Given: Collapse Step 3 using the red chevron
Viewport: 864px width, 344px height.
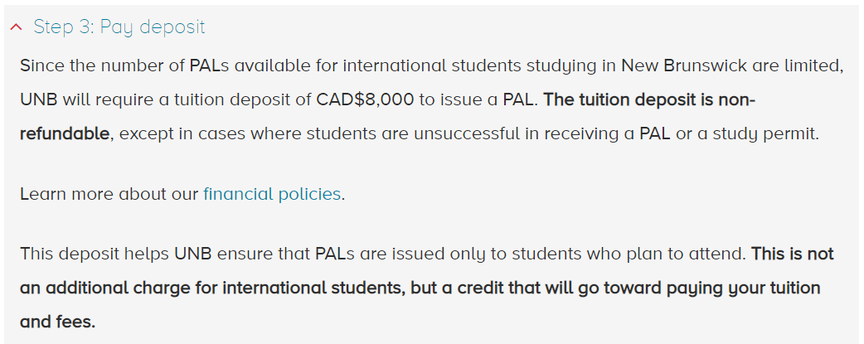Looking at the screenshot, I should [17, 27].
